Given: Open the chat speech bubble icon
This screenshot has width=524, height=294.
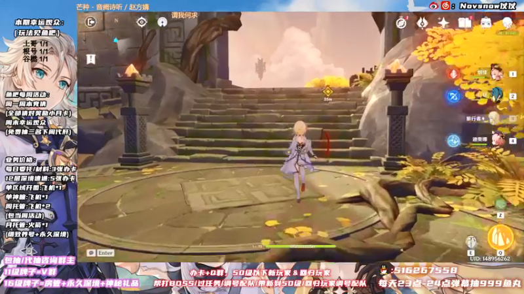Looking at the screenshot, I should click(91, 253).
